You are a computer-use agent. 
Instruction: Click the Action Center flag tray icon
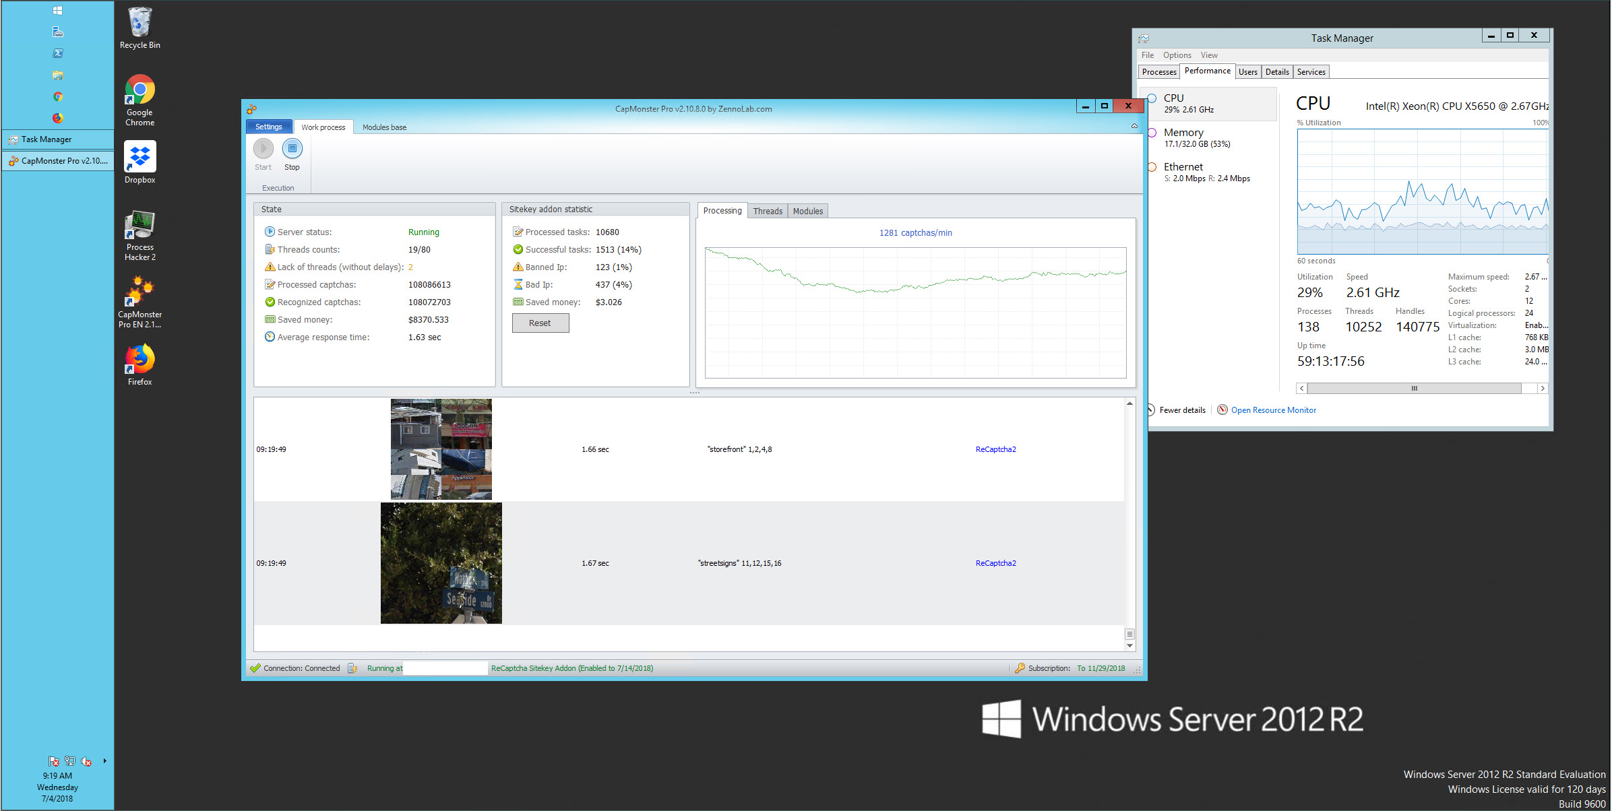(x=53, y=761)
